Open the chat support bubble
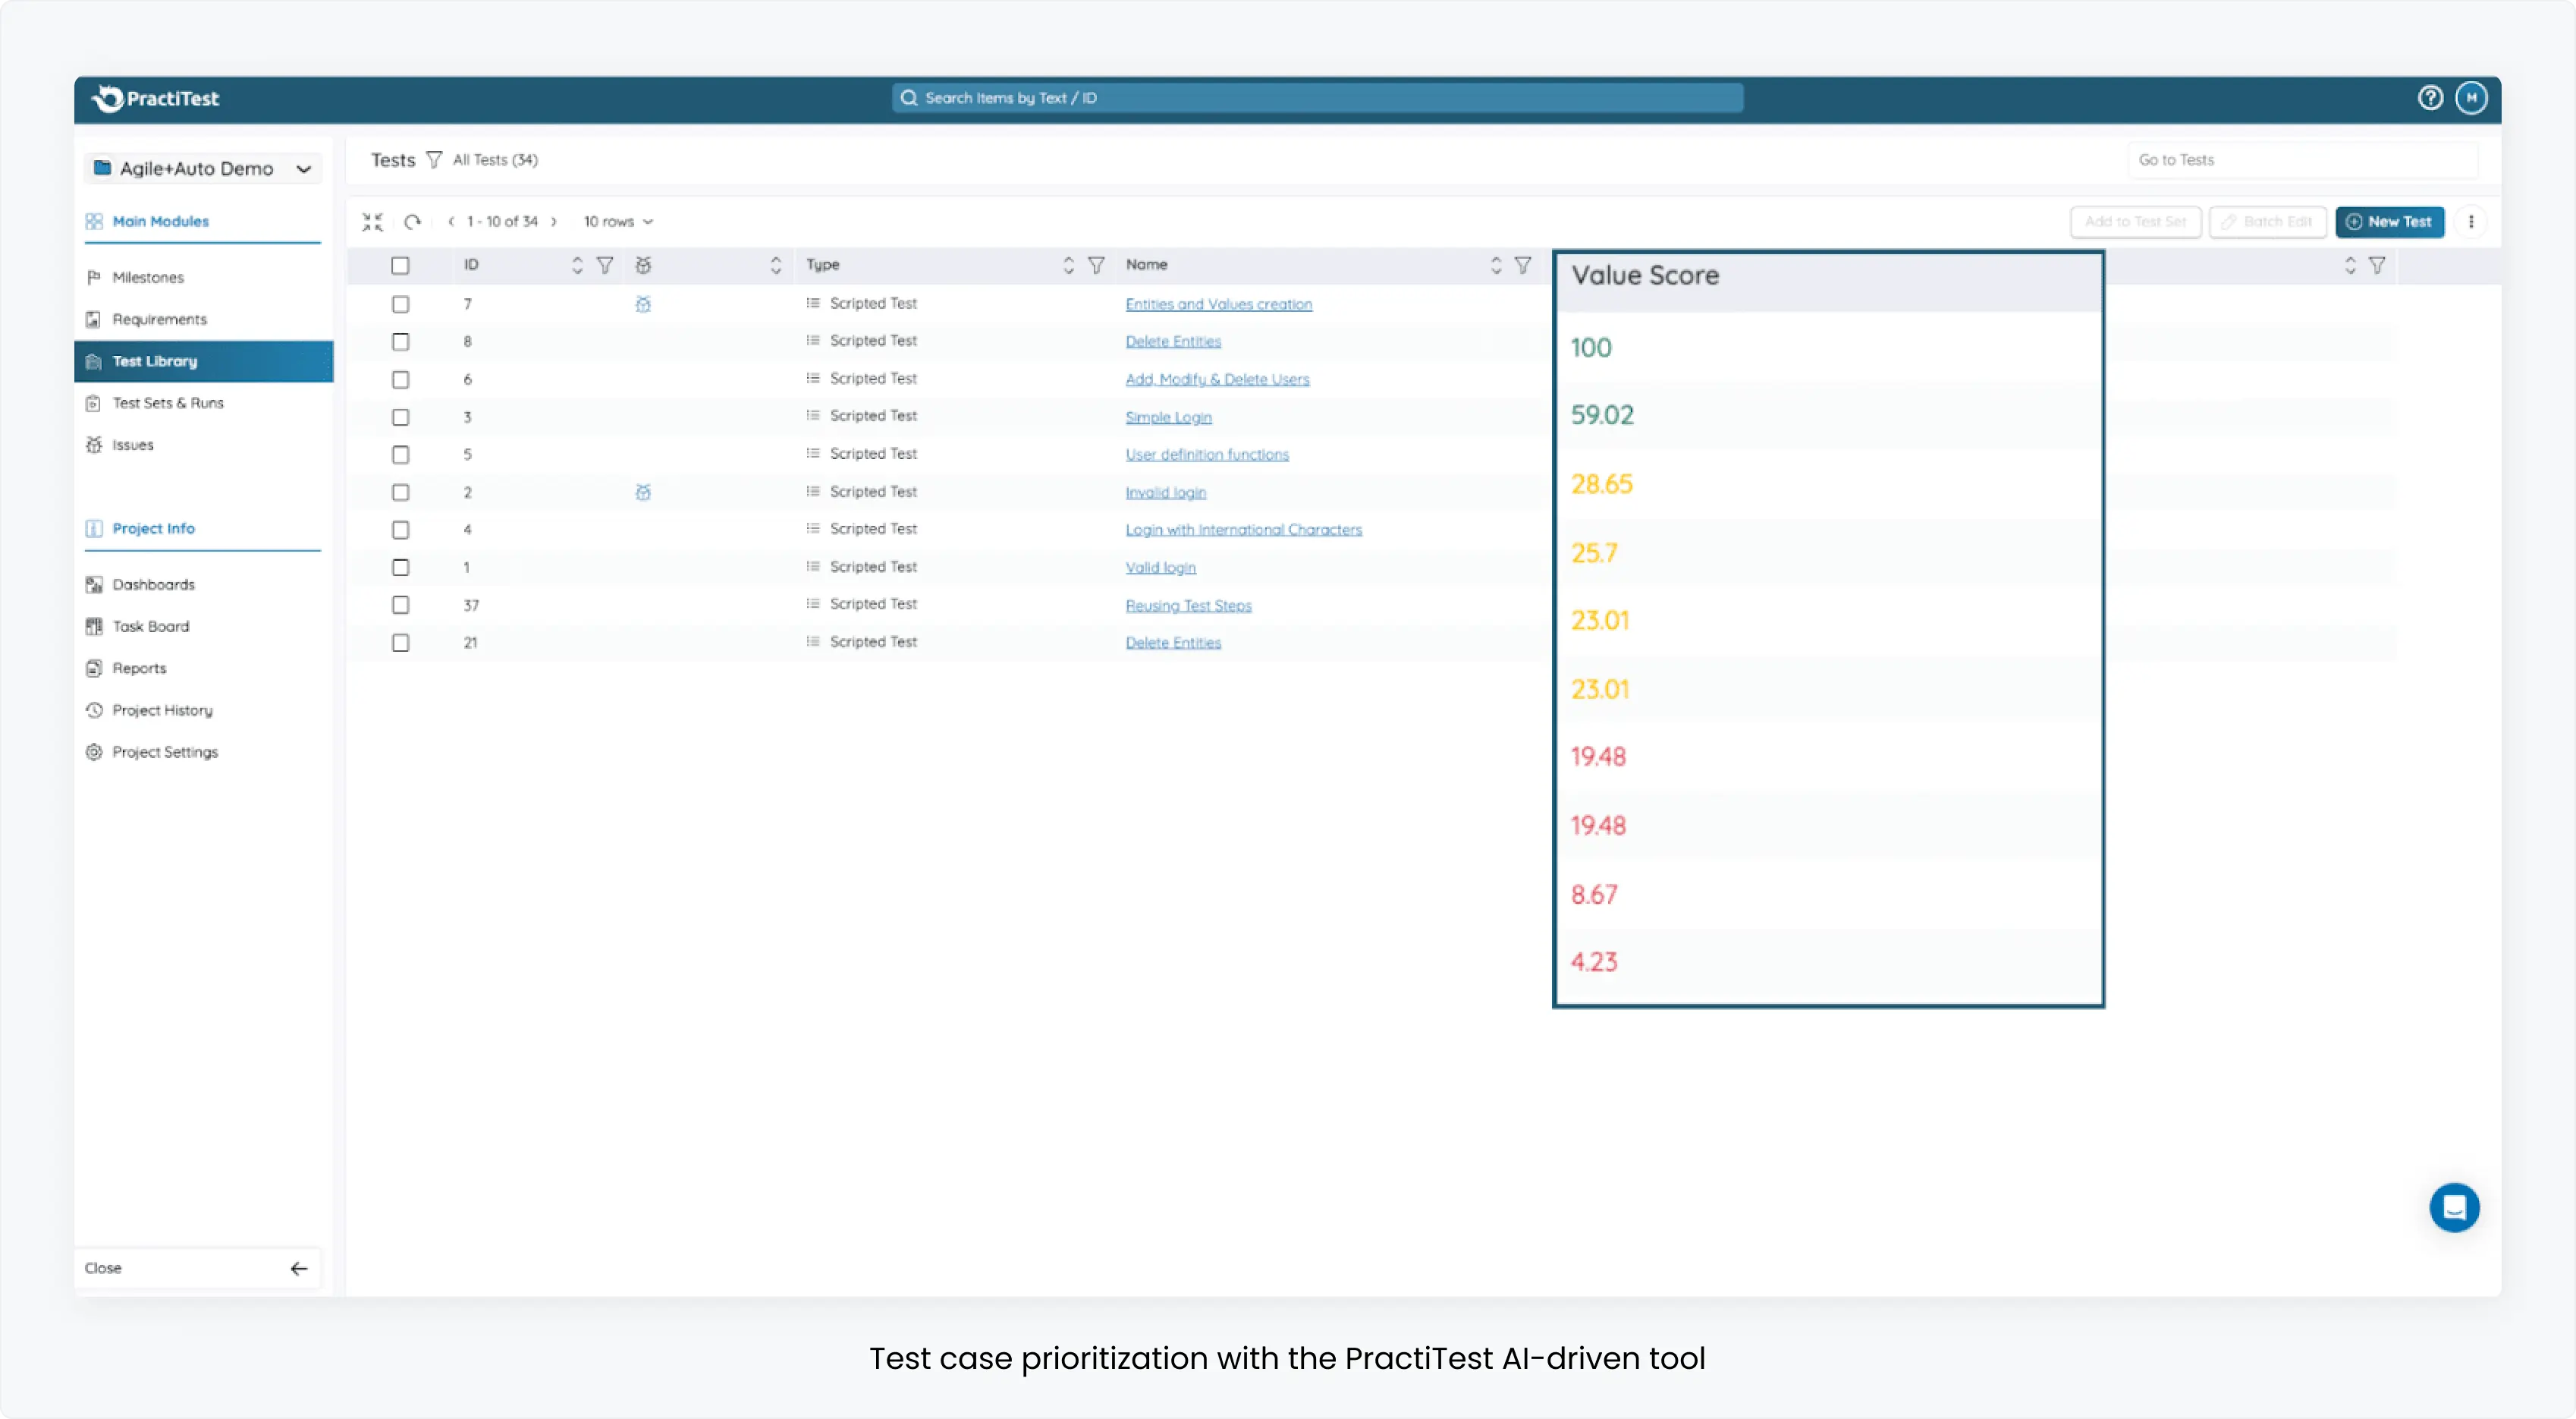This screenshot has height=1419, width=2576. coord(2454,1207)
